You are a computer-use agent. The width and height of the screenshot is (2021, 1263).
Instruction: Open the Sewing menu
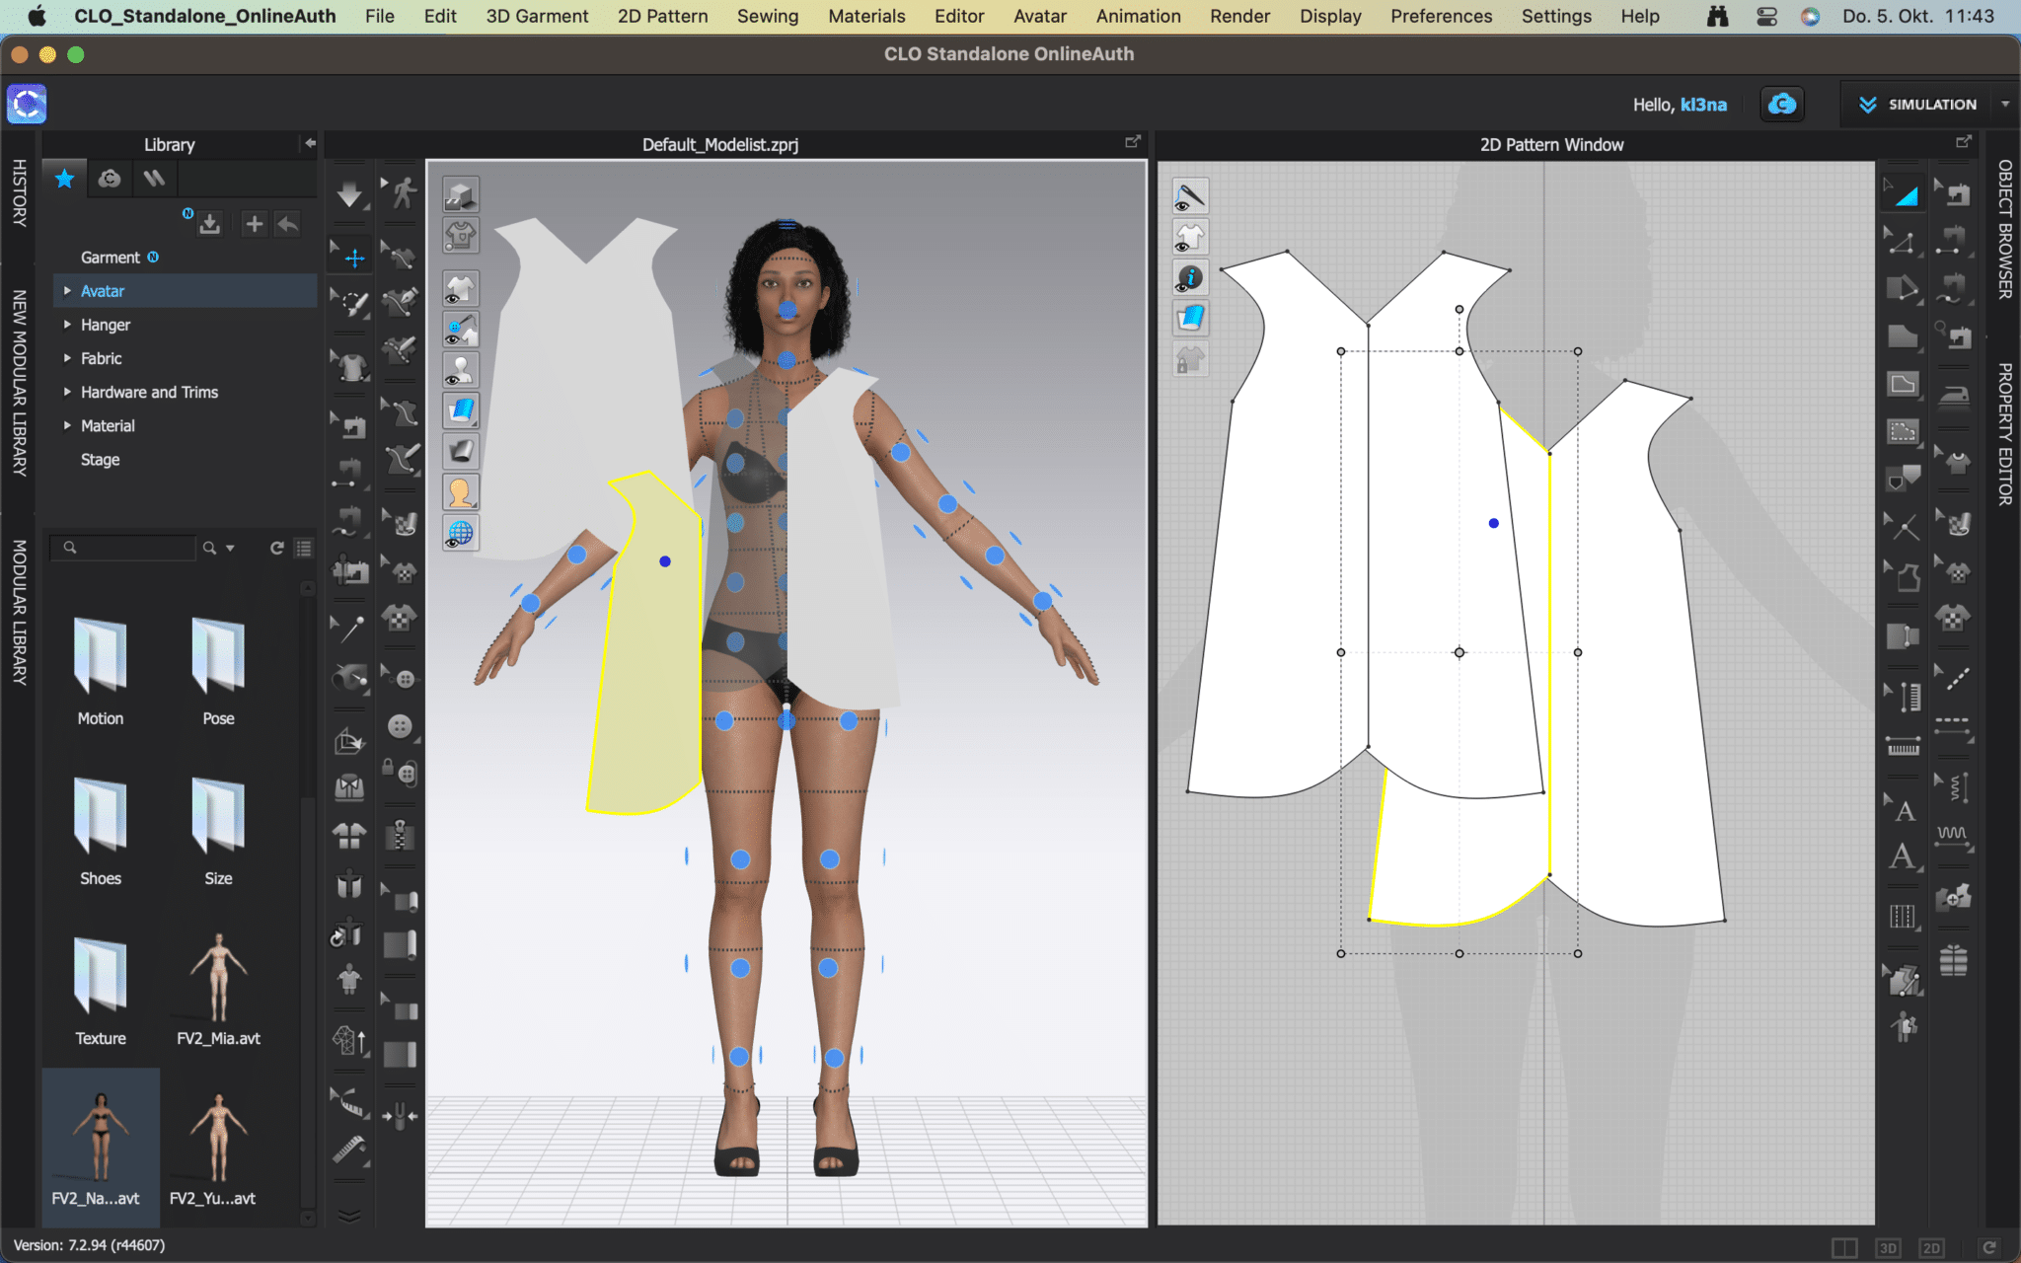(x=768, y=16)
